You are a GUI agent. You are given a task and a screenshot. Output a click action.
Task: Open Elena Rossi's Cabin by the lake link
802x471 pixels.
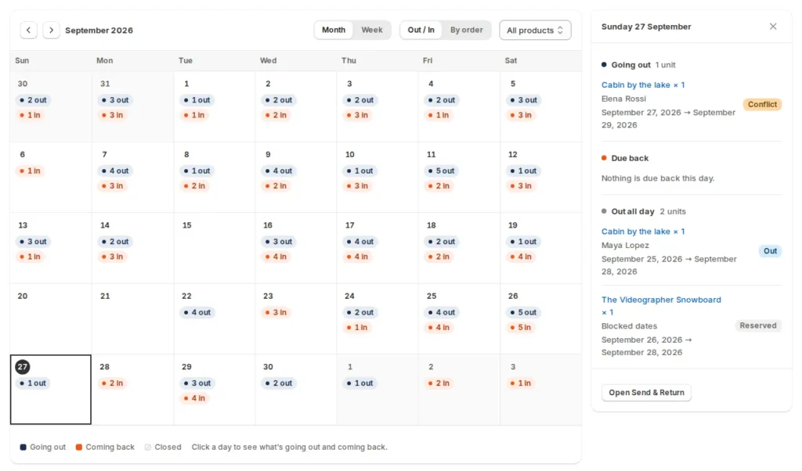coord(643,84)
